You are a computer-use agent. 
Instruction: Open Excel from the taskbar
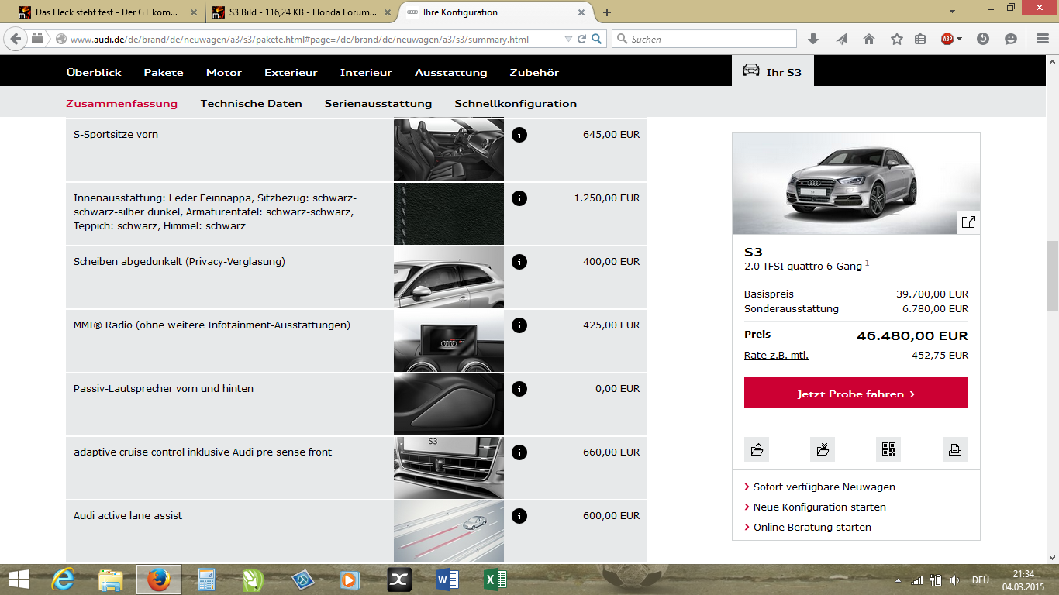(494, 579)
